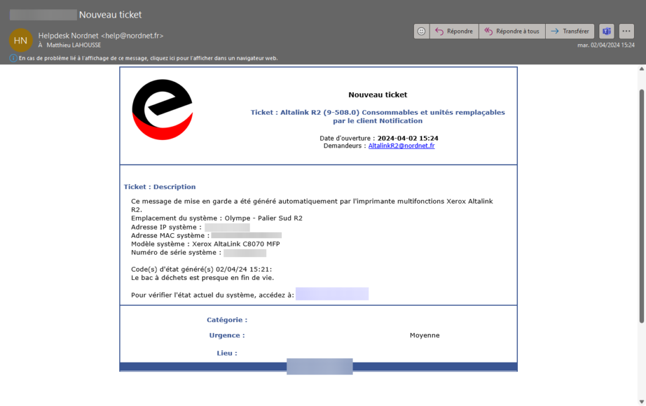Click the Ticket : Description heading

[x=160, y=187]
